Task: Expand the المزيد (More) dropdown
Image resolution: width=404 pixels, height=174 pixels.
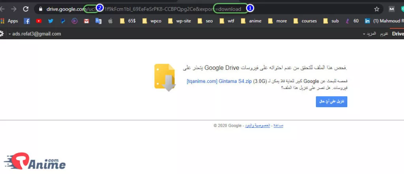Action: 369,34
